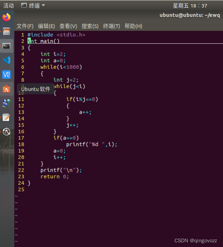223x247 pixels.
Task: Click the Terminal icon in the dock
Action: coord(6,46)
